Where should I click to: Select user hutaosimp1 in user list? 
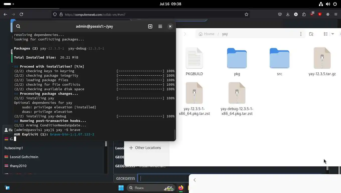pyautogui.click(x=14, y=148)
